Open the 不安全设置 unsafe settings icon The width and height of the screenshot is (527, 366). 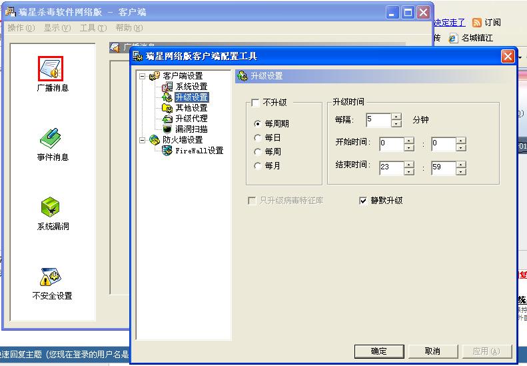coord(51,277)
